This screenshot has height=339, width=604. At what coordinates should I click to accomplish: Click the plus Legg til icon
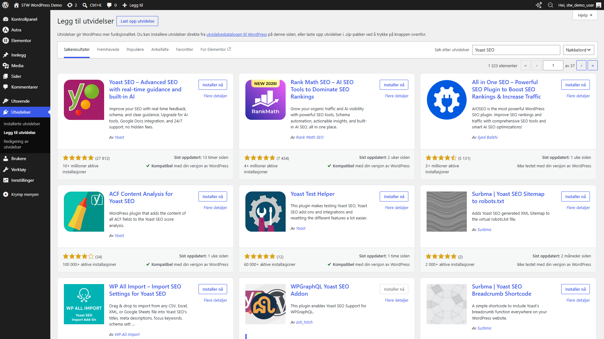click(x=125, y=5)
